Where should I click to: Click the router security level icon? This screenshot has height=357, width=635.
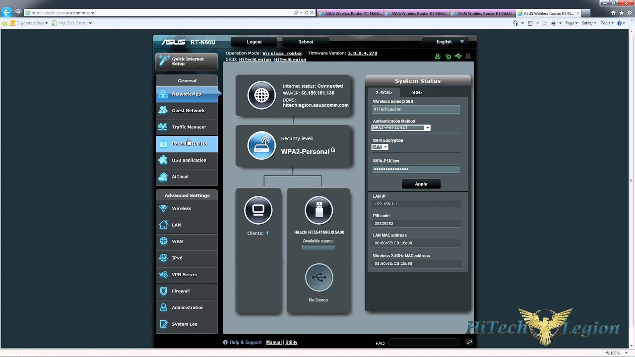pyautogui.click(x=261, y=145)
